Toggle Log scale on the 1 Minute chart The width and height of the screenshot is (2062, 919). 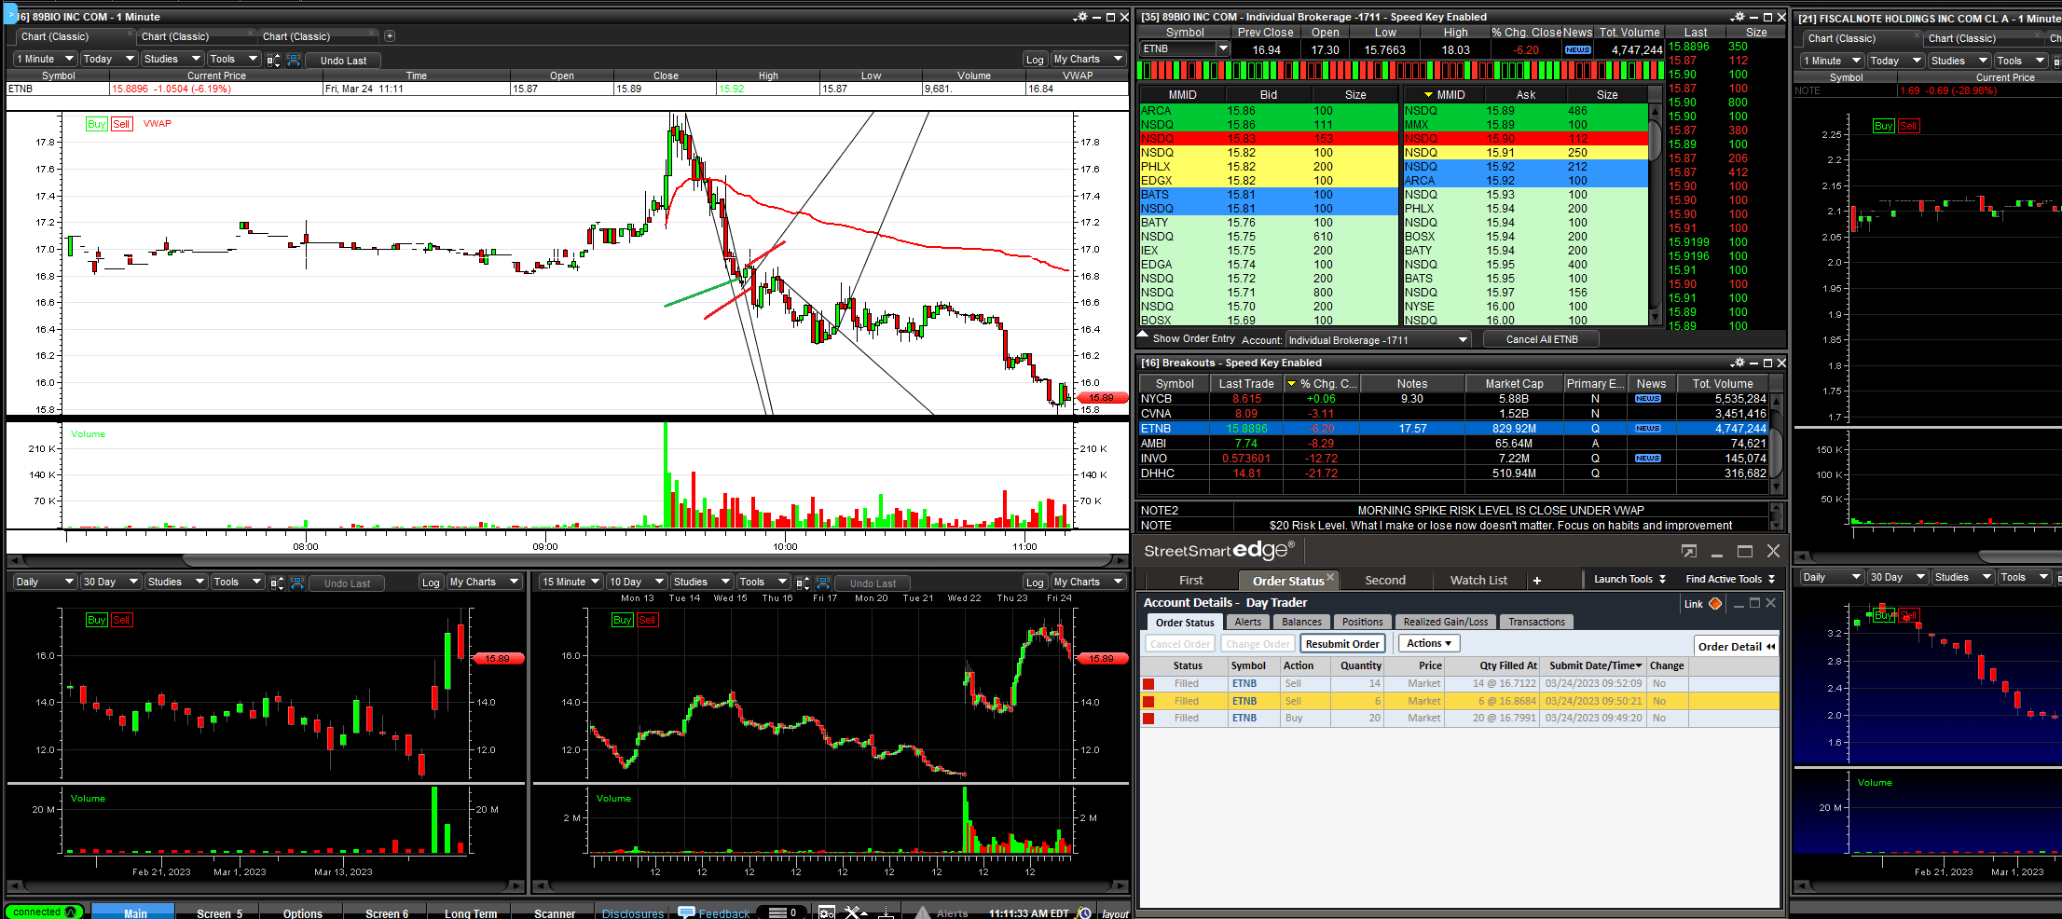(x=1035, y=60)
